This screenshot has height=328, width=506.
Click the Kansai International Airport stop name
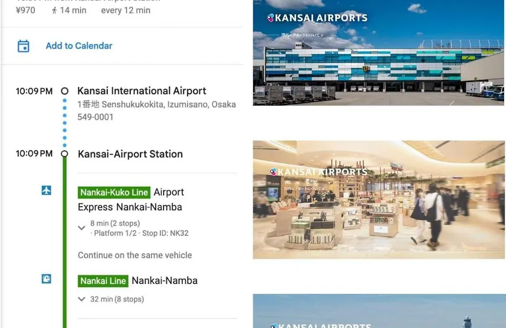[141, 91]
